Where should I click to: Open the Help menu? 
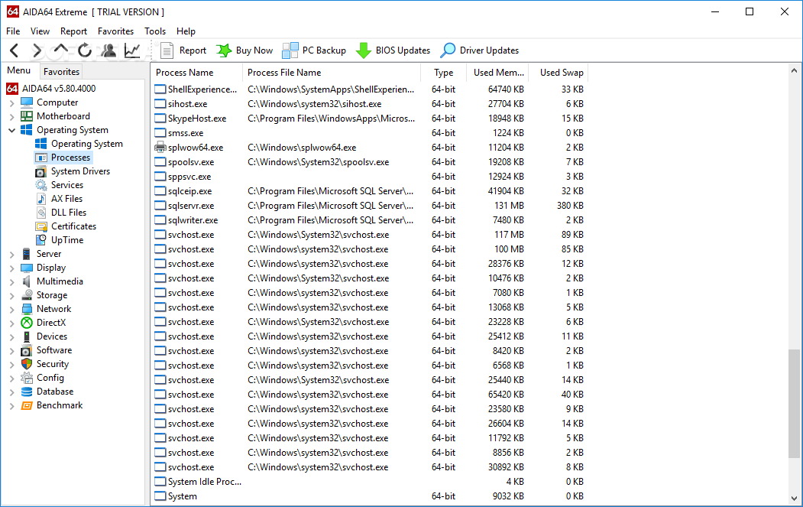click(x=186, y=31)
